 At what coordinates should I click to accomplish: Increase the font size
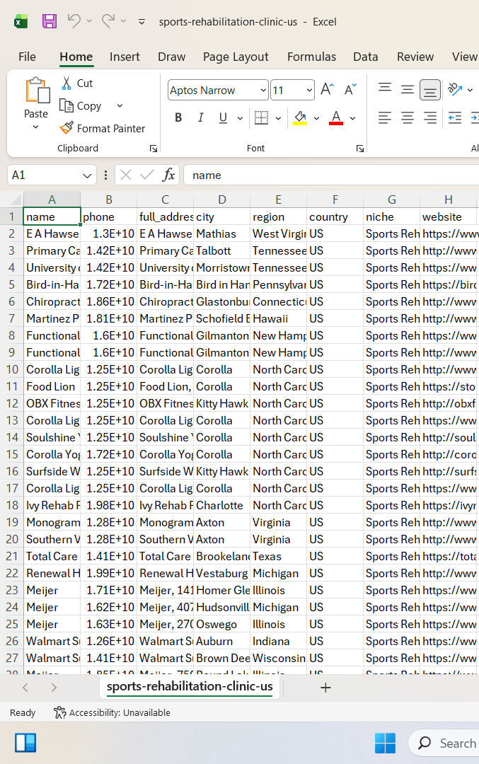tap(327, 89)
